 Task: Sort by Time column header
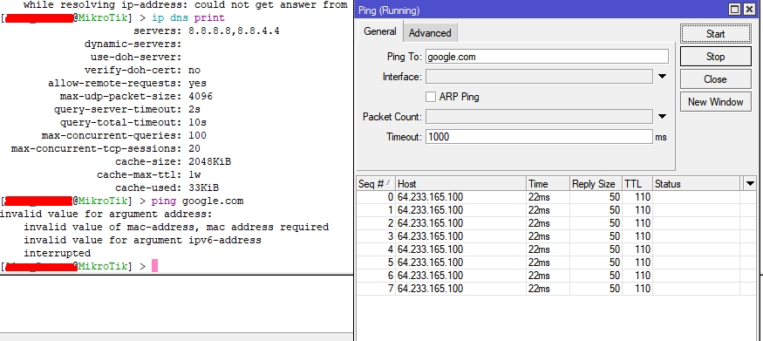click(548, 184)
